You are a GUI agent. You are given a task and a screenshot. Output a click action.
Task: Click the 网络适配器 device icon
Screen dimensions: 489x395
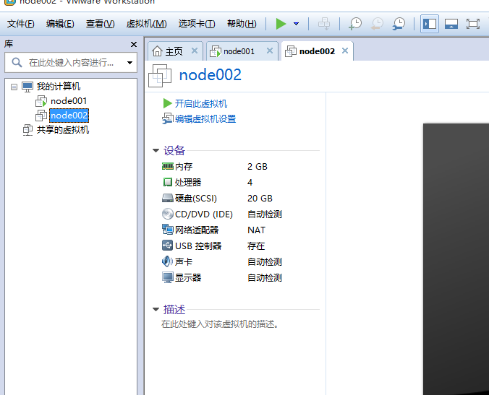point(168,230)
